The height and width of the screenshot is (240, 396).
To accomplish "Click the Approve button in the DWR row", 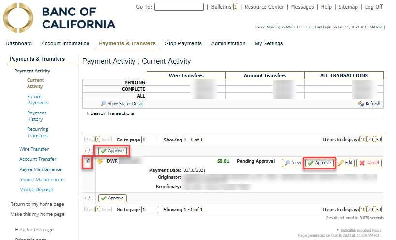I will click(319, 163).
